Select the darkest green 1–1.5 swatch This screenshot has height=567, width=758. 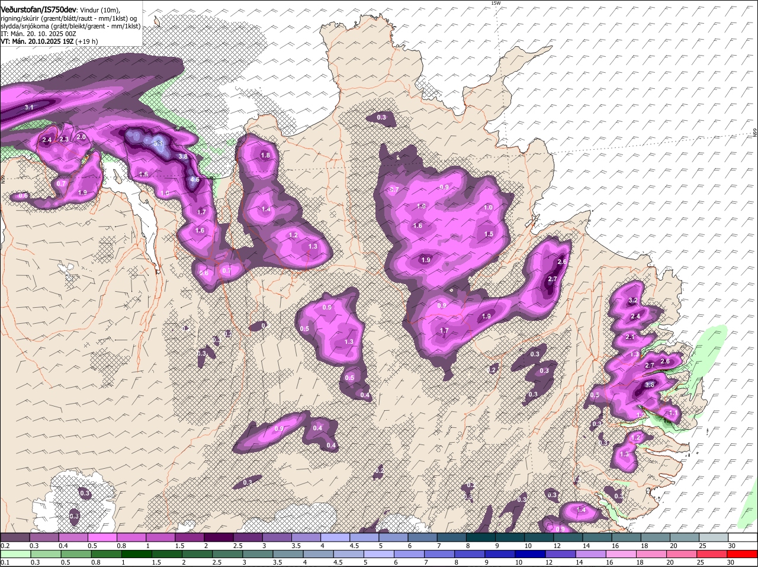click(x=137, y=554)
